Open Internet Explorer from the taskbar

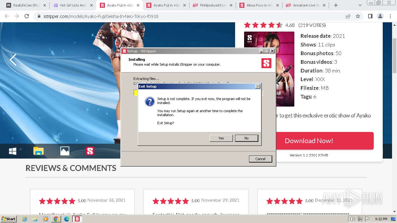tap(25, 219)
